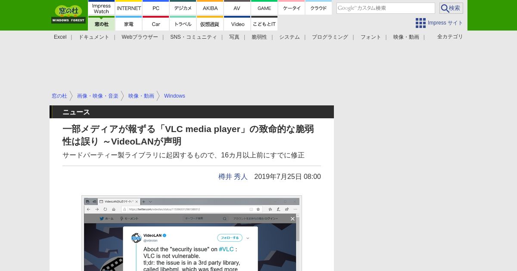This screenshot has width=517, height=271.
Task: Open the トラベル site tab
Action: tap(183, 24)
